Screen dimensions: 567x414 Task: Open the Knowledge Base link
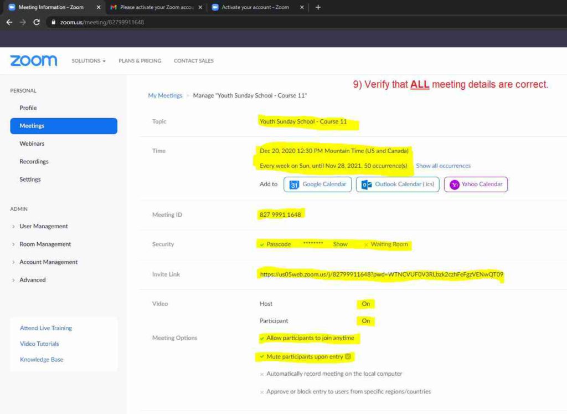tap(42, 359)
